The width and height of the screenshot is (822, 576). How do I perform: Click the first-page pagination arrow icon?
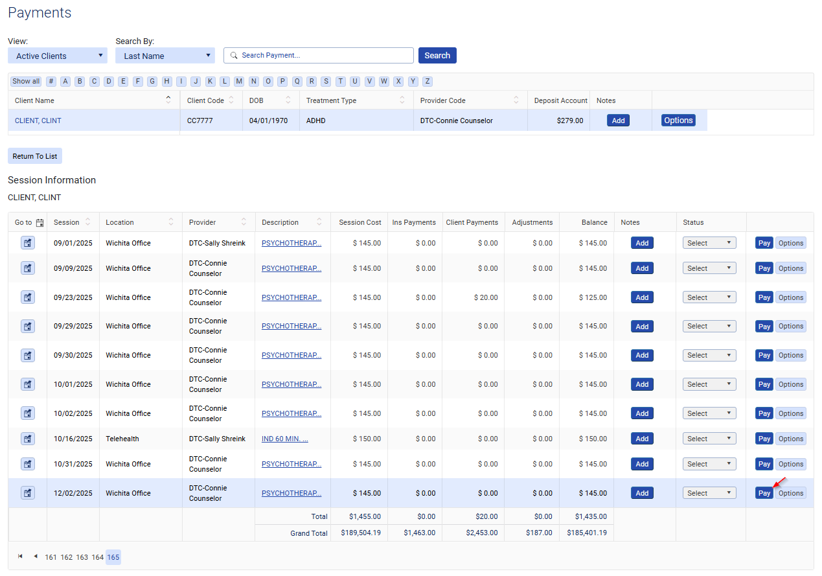click(x=20, y=557)
